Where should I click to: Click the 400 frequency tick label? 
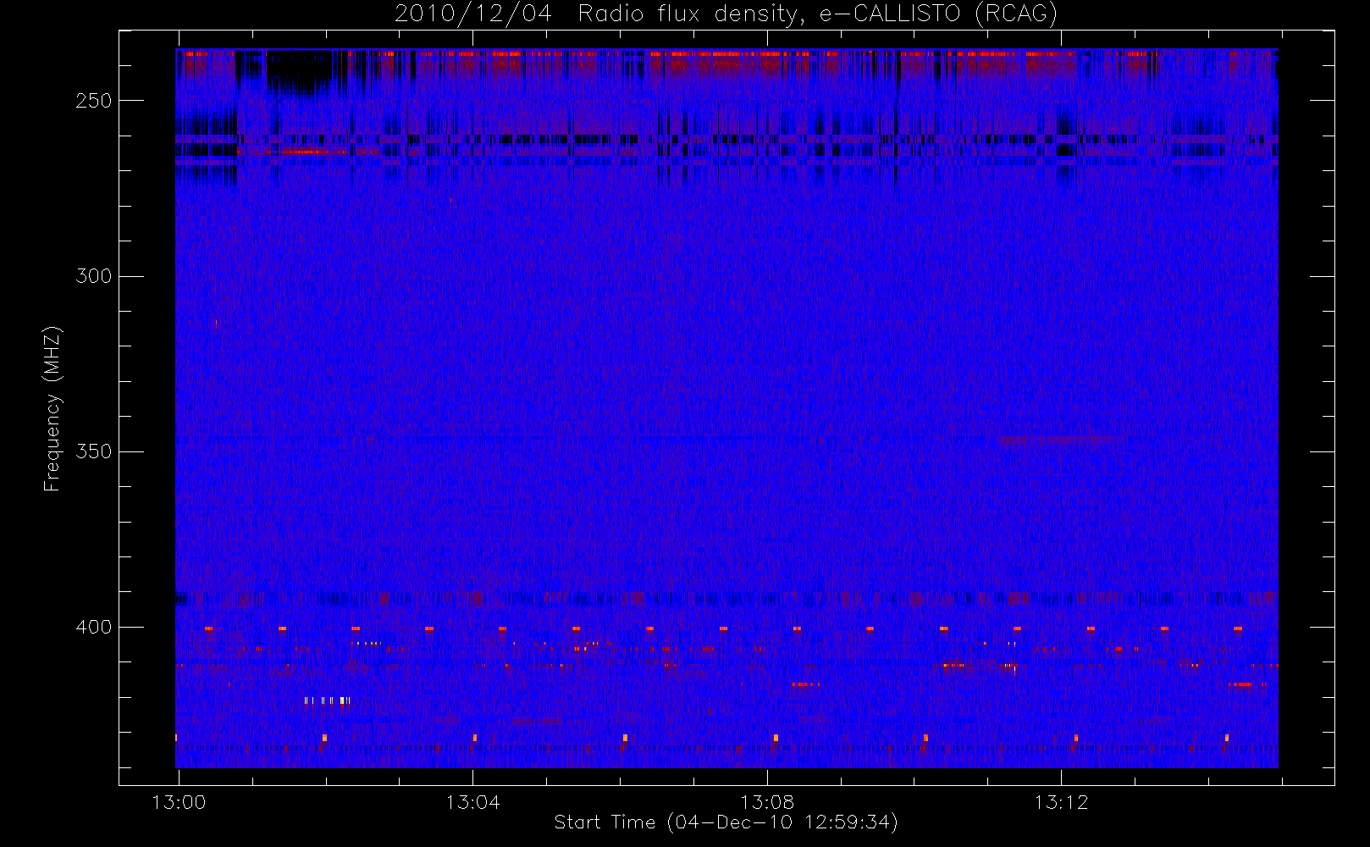click(x=93, y=627)
